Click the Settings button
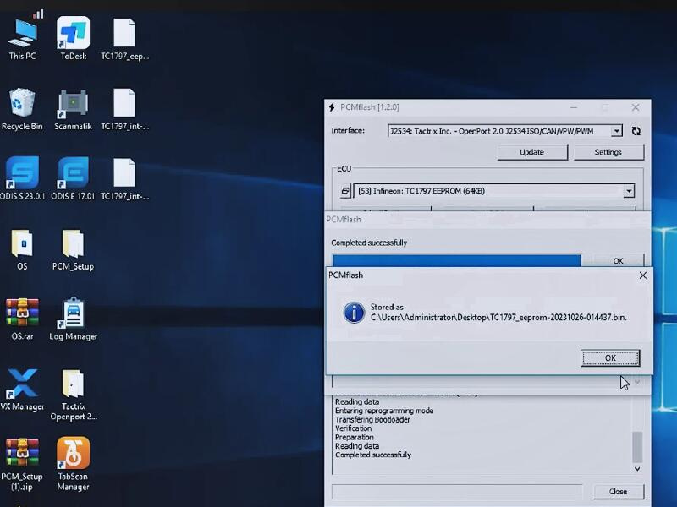Image resolution: width=677 pixels, height=507 pixels. [x=608, y=152]
